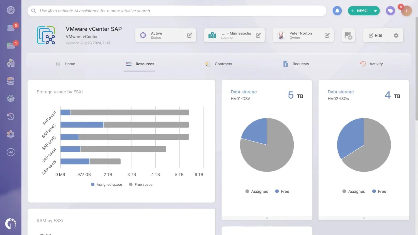The width and height of the screenshot is (418, 235).
Task: Open the Activity tab
Action: (x=376, y=64)
